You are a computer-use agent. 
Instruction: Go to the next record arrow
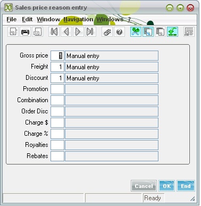[x=78, y=32]
